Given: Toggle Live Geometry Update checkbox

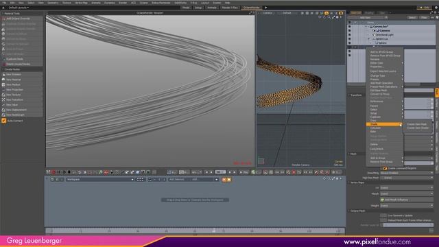Looking at the screenshot, I should pyautogui.click(x=383, y=215).
